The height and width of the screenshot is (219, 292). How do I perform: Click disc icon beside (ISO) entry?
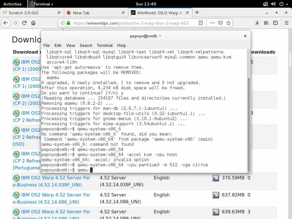pyautogui.click(x=16, y=130)
